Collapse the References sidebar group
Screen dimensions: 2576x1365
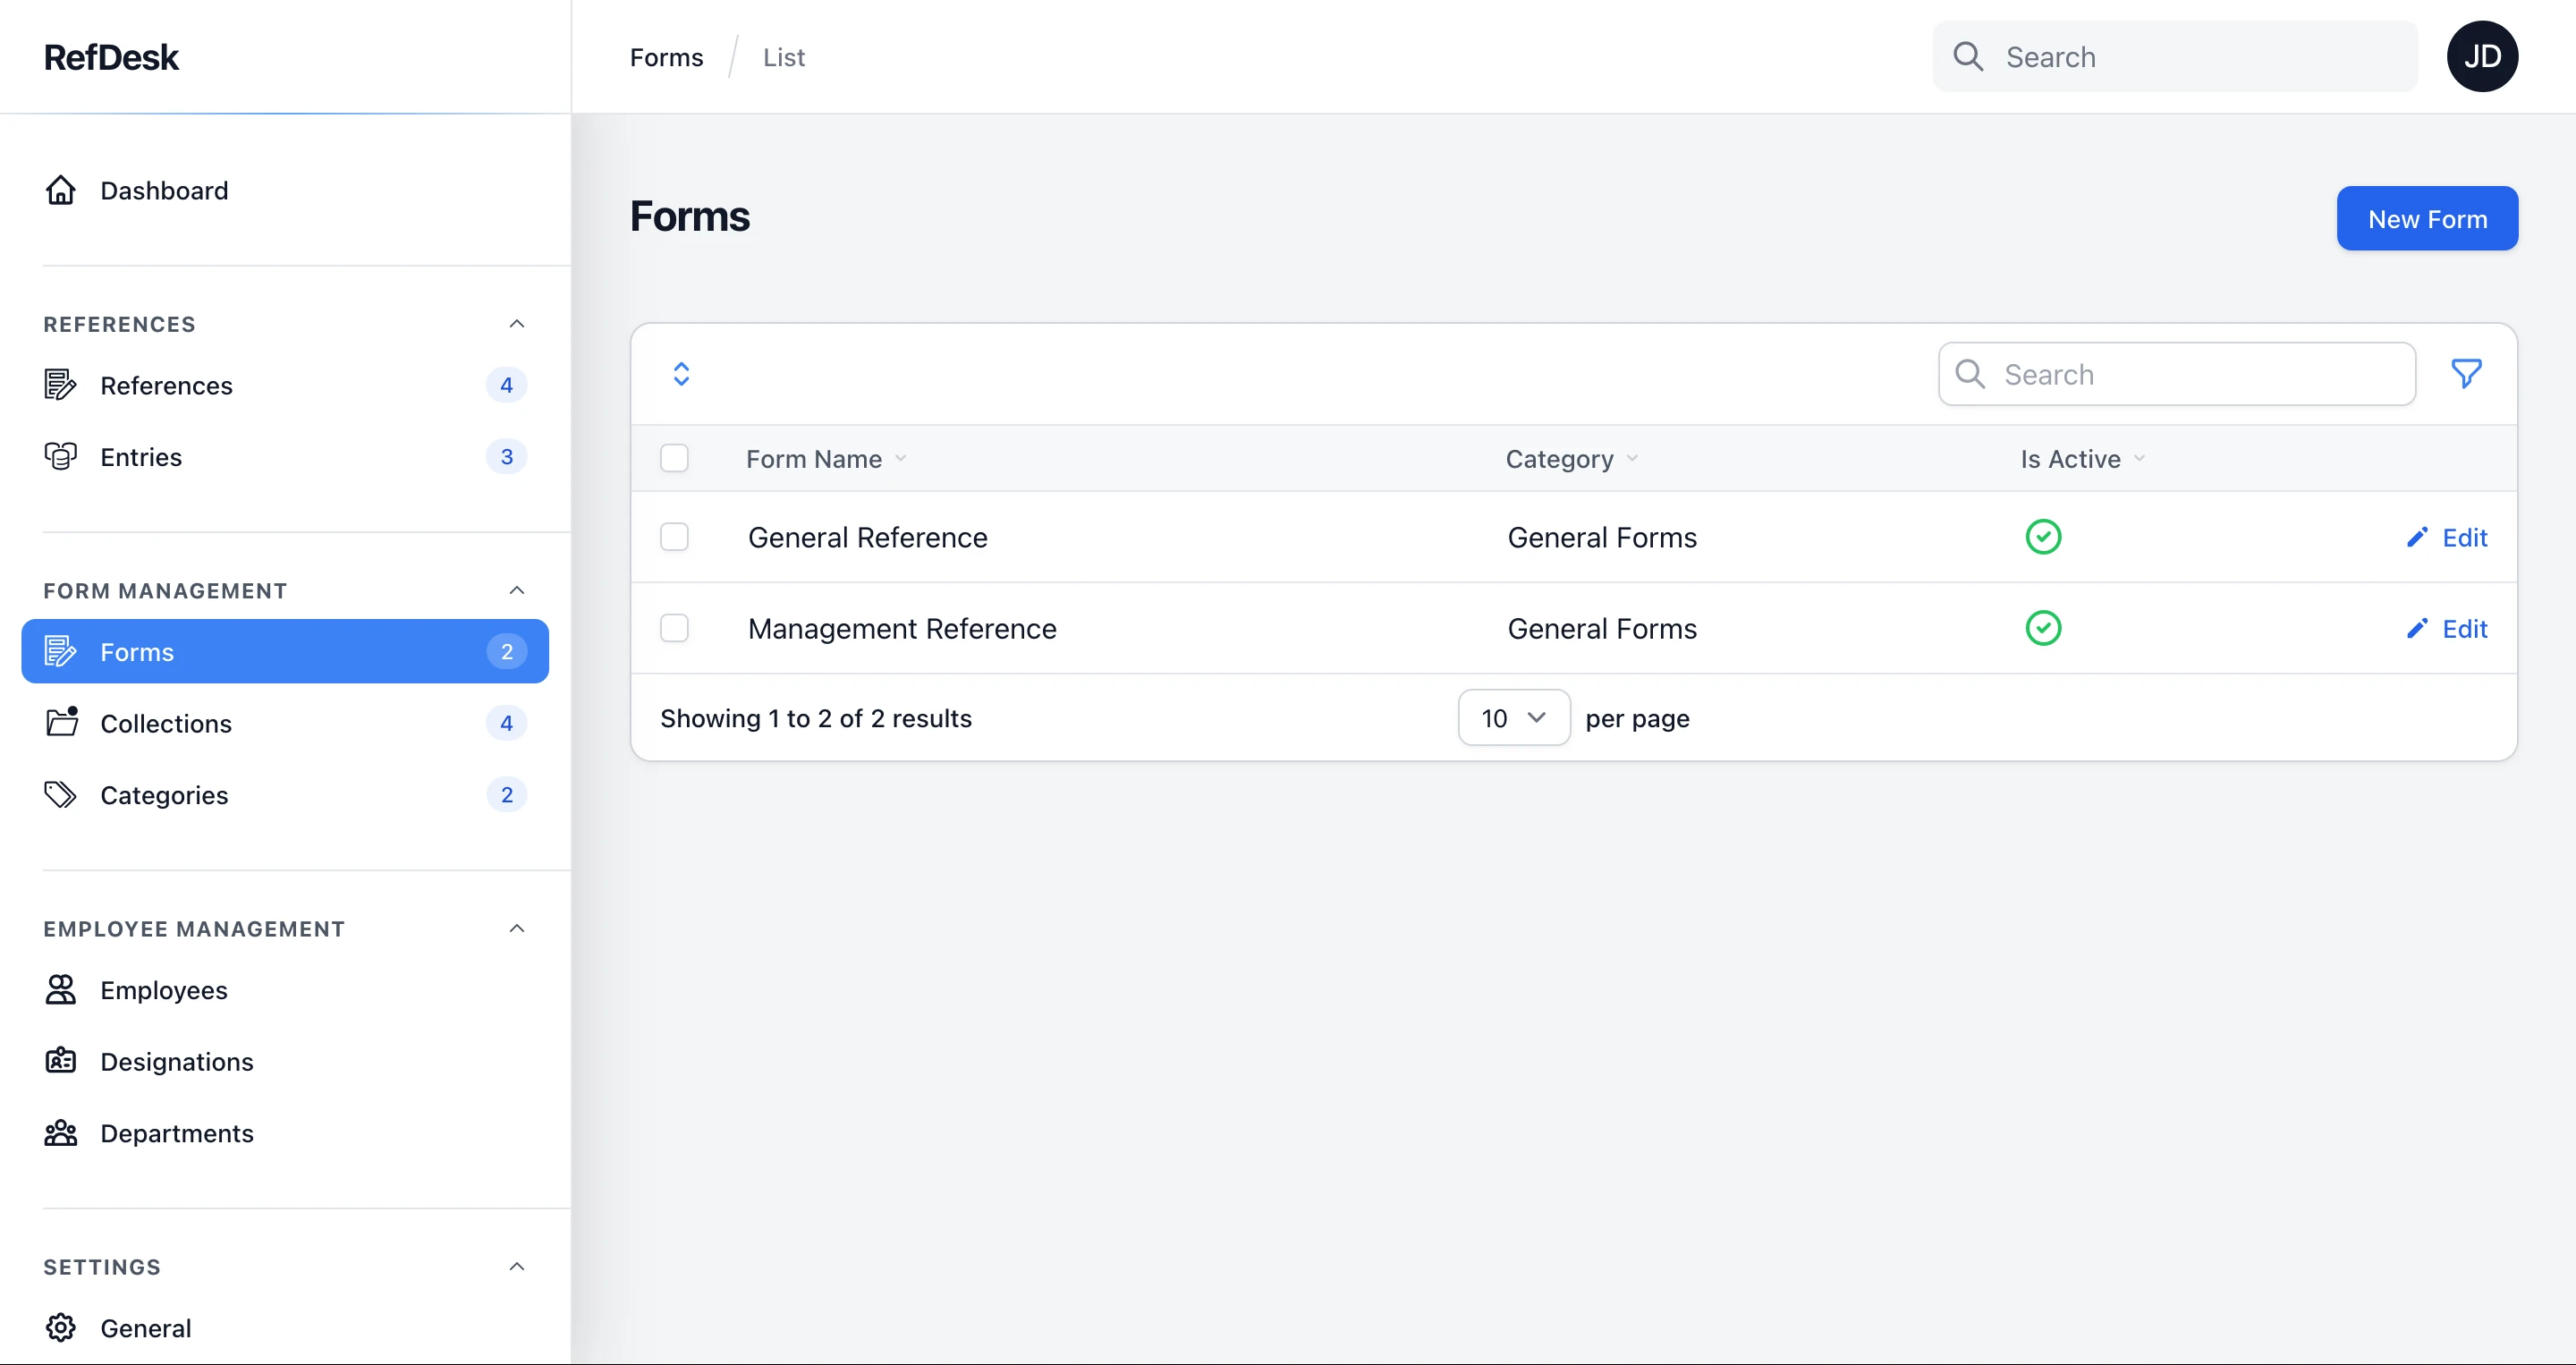517,324
